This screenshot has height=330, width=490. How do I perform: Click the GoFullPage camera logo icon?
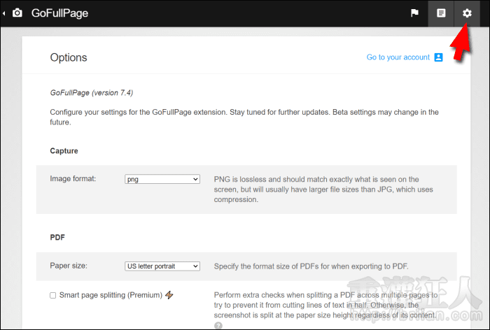(17, 13)
